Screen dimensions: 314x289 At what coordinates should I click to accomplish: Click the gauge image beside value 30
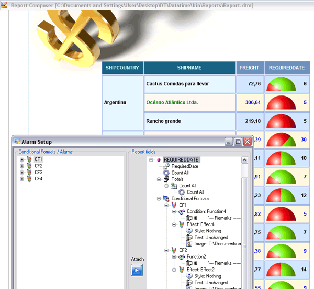(281, 140)
